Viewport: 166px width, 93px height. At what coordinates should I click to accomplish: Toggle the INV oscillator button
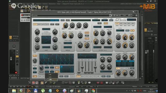coord(87,36)
